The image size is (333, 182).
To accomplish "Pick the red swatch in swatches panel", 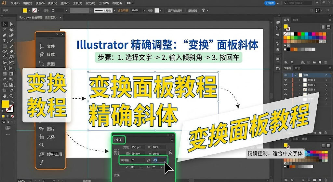I will (299, 34).
